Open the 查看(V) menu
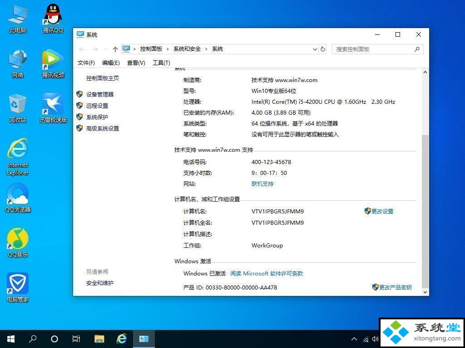The image size is (465, 348). click(136, 63)
